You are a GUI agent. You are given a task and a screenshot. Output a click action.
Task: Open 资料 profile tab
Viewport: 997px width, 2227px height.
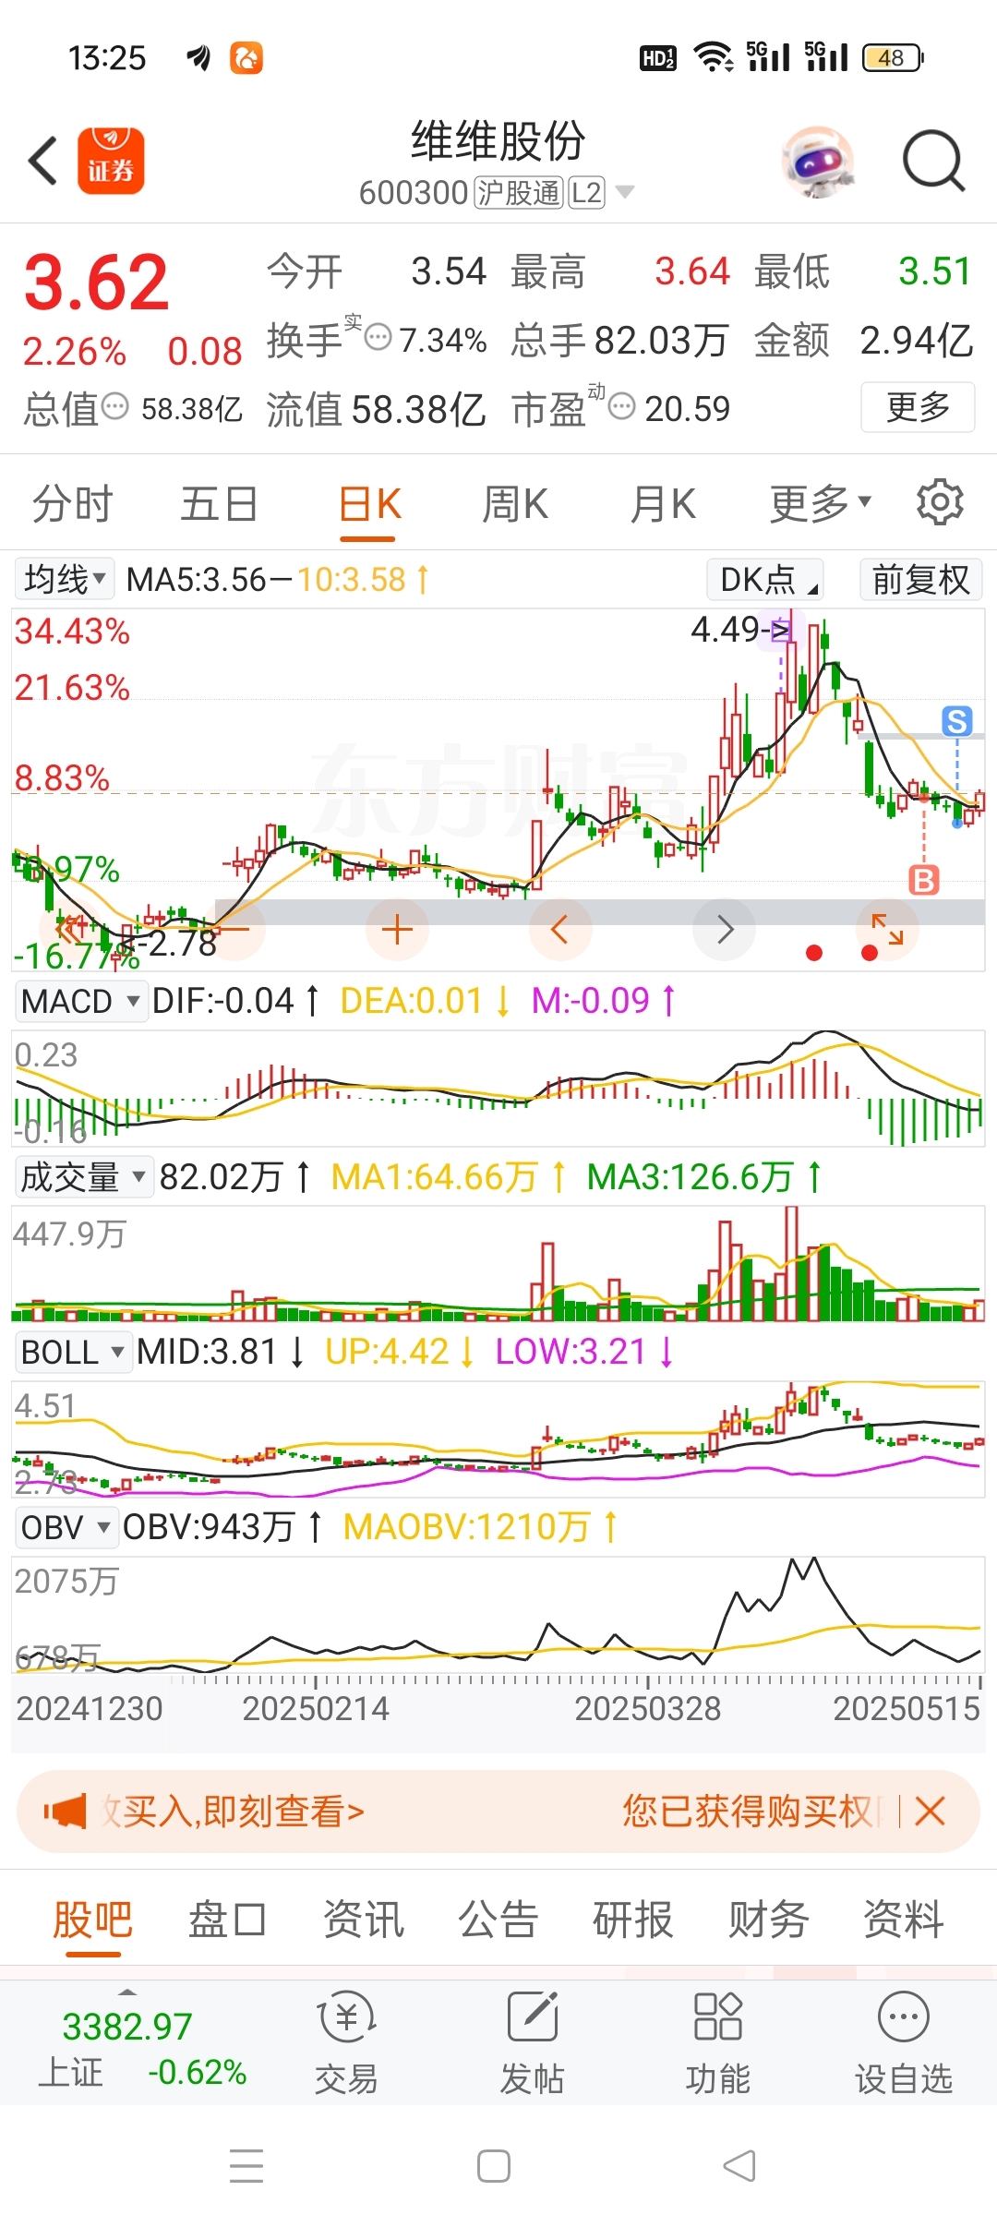tap(903, 1920)
